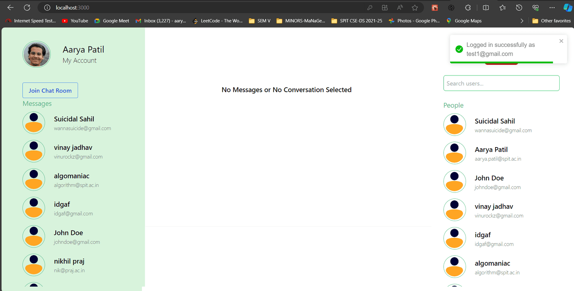Click nikhil praj avatar in Messages list
Image resolution: width=574 pixels, height=291 pixels.
click(34, 265)
